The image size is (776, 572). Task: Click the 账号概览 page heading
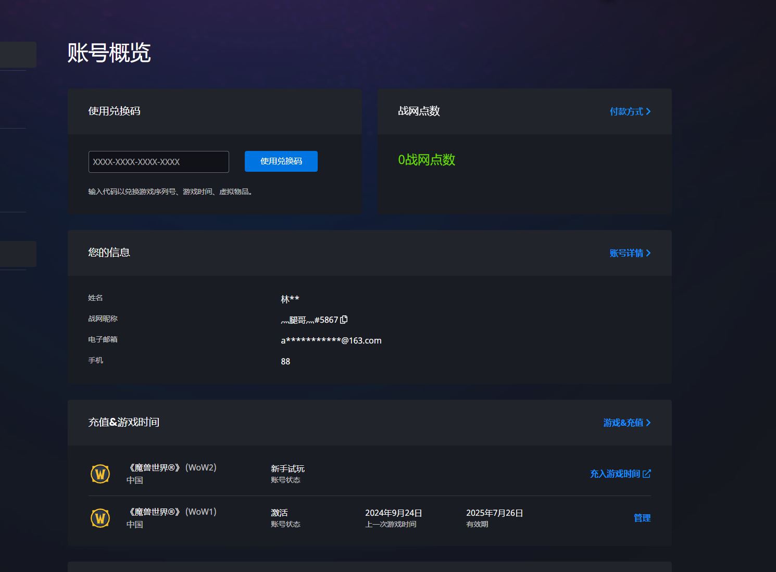tap(109, 53)
